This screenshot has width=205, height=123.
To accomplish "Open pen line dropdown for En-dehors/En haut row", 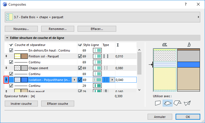I will point(97,50).
